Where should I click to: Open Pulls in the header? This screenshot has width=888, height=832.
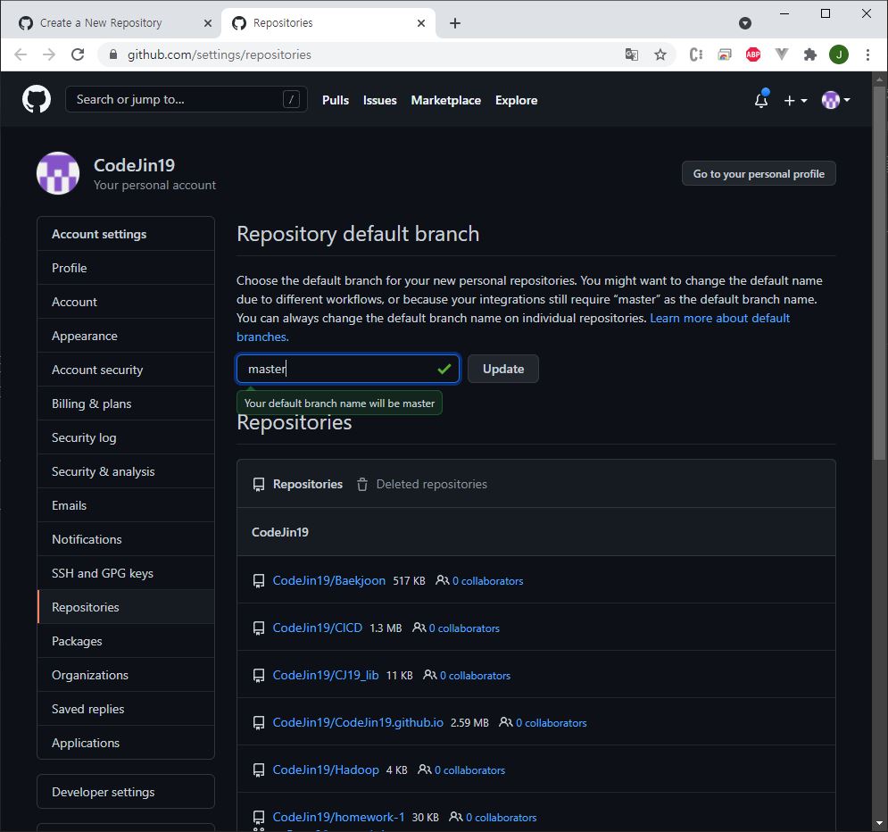coord(336,100)
